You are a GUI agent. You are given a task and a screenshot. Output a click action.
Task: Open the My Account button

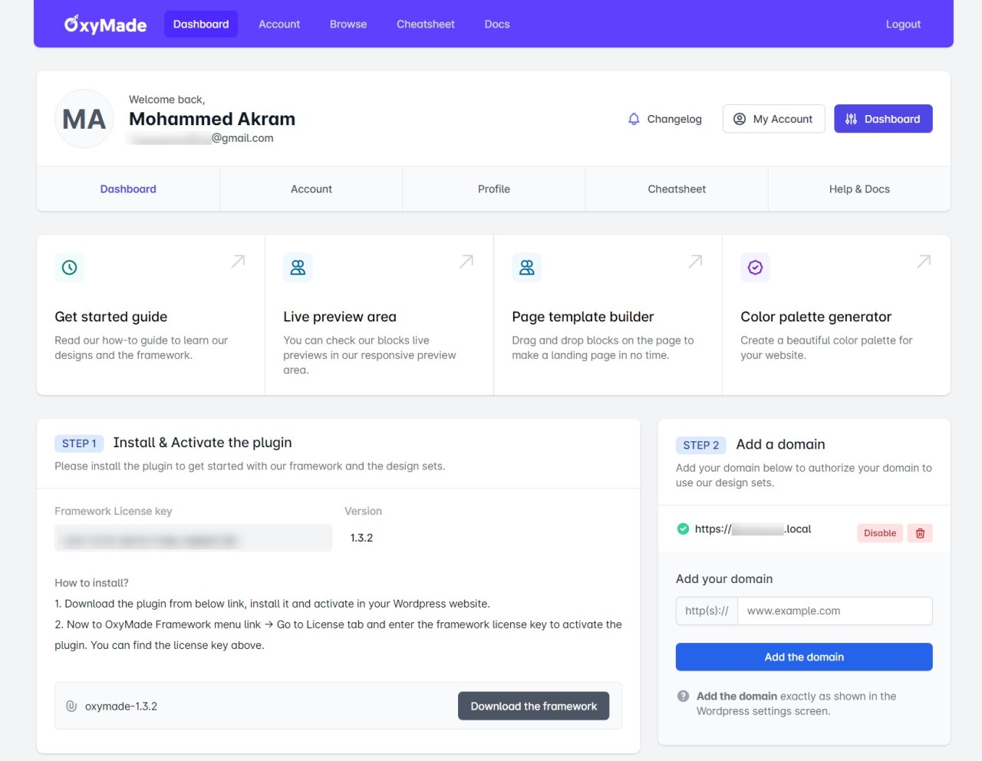tap(773, 119)
